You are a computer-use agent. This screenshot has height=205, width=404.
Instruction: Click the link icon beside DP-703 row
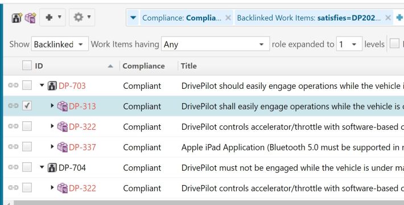(x=13, y=85)
